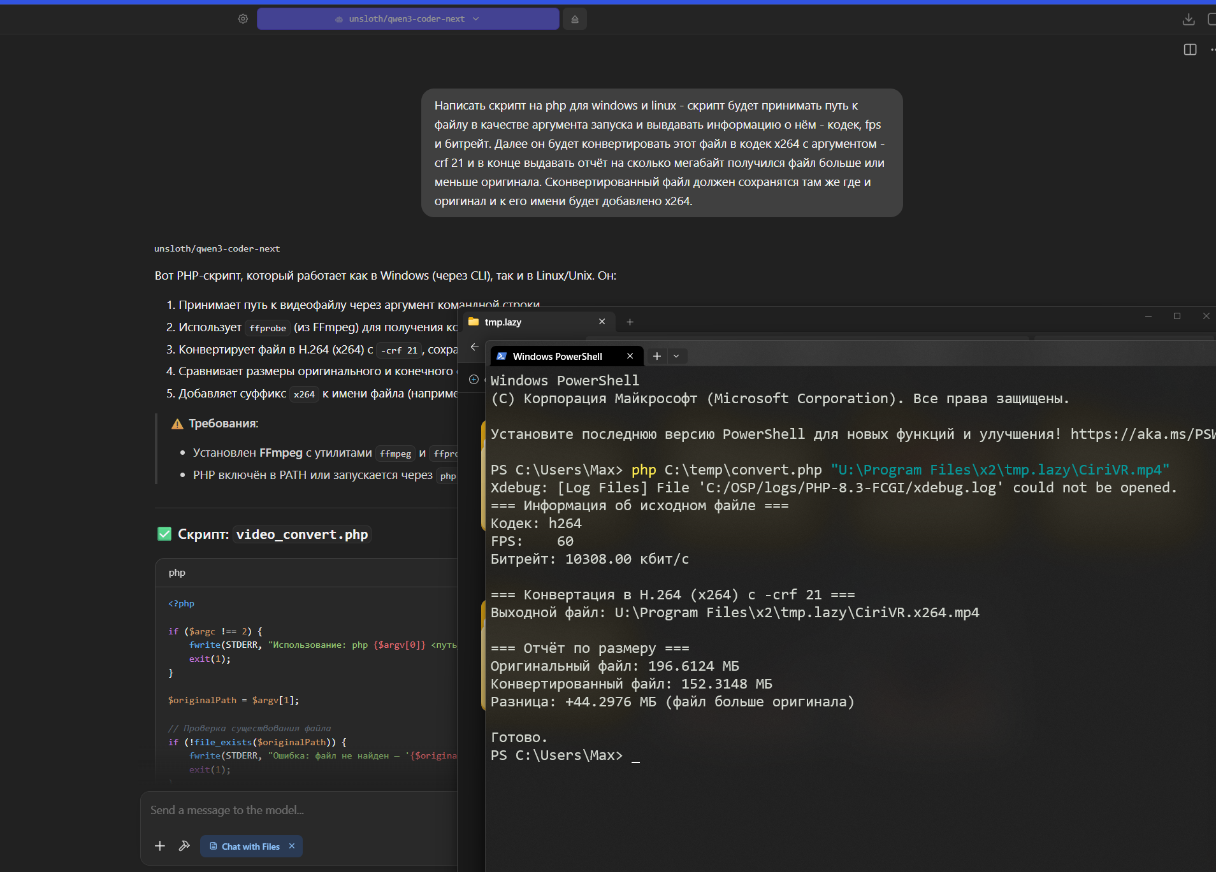Viewport: 1216px width, 872px height.
Task: Click the Готово. line in terminal
Action: (x=519, y=737)
